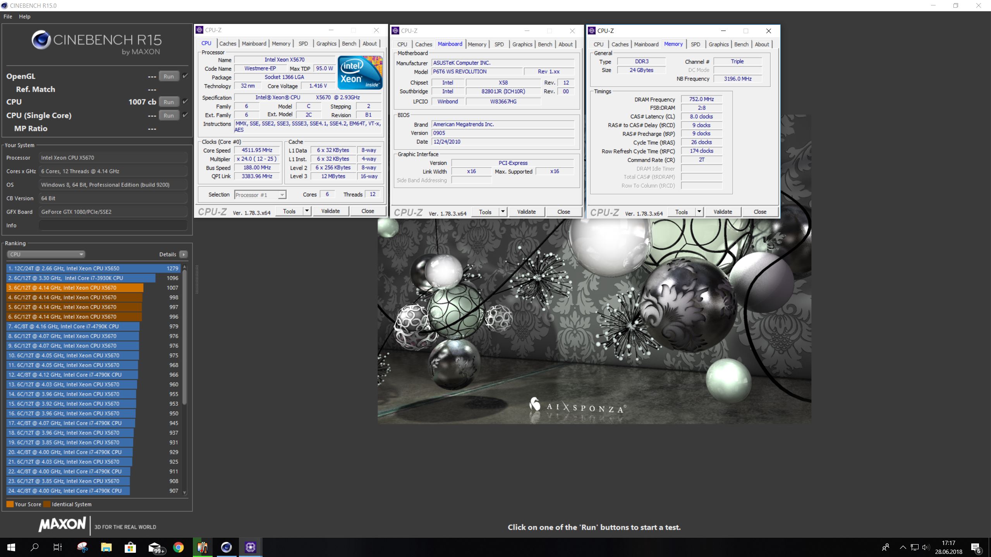Click the taskbar clock showing 17:17
This screenshot has width=991, height=557.
948,547
